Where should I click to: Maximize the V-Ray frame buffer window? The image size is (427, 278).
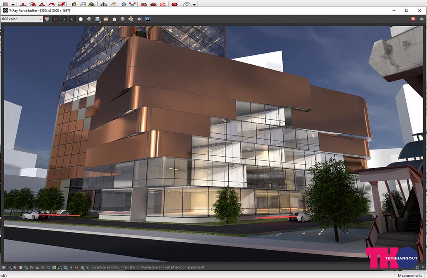[x=407, y=10]
